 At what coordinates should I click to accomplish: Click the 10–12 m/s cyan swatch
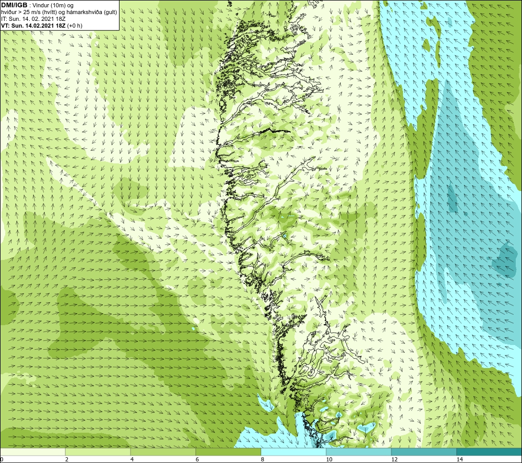click(x=359, y=452)
